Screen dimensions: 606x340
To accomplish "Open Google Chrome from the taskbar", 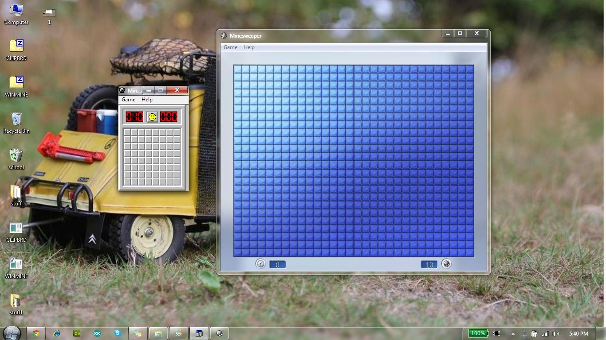I will tap(36, 333).
